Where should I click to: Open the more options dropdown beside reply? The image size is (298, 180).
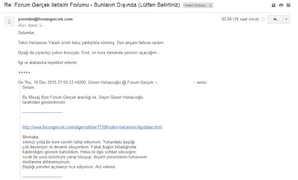(286, 19)
